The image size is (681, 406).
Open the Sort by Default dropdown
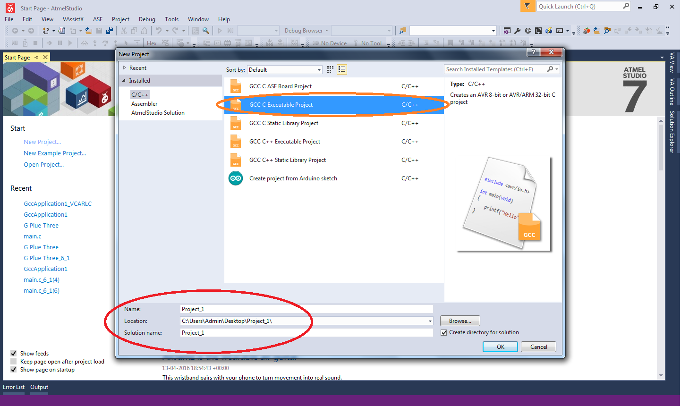285,69
